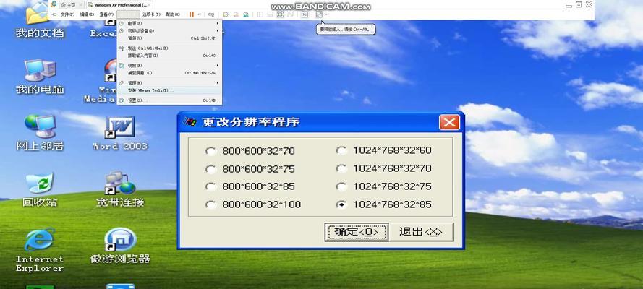
Task: Open the 网上邻居 desktop icon
Action: click(x=40, y=133)
